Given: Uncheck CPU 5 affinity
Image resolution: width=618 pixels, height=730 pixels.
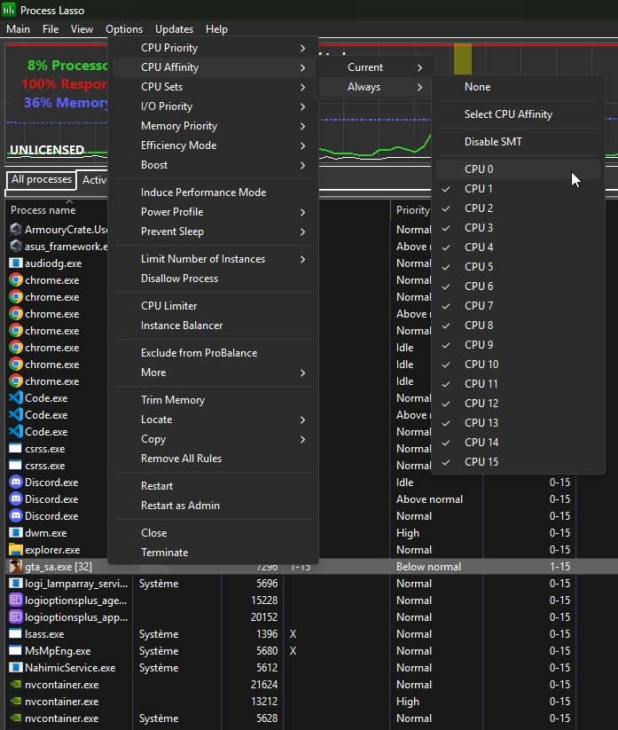Looking at the screenshot, I should tap(518, 267).
